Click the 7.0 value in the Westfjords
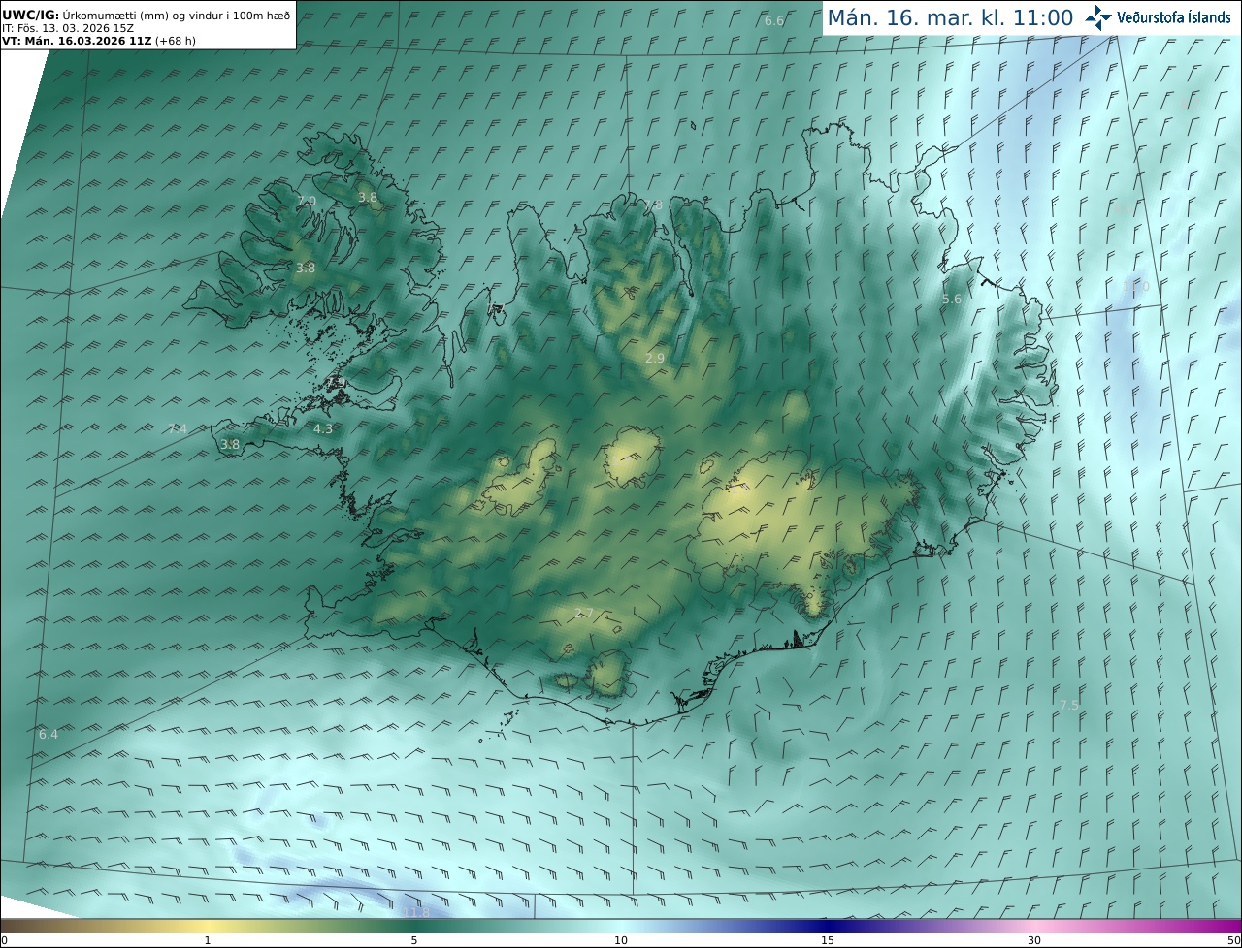Screen dimensions: 1242x948 point(307,201)
